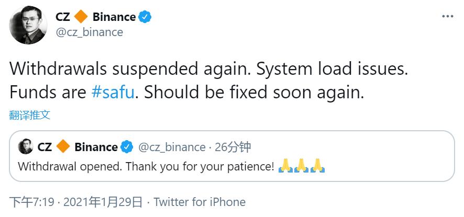Click the quoted tweet's 26分钟 timestamp
The width and height of the screenshot is (464, 217).
233,147
